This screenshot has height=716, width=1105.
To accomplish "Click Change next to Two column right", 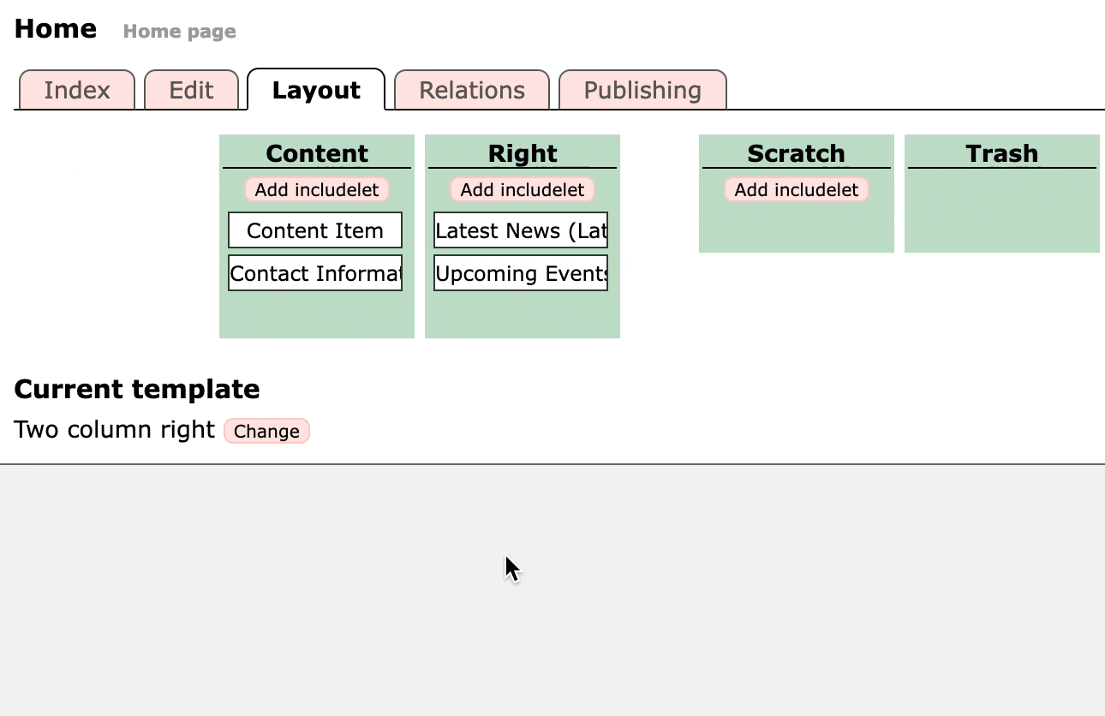I will pos(266,431).
